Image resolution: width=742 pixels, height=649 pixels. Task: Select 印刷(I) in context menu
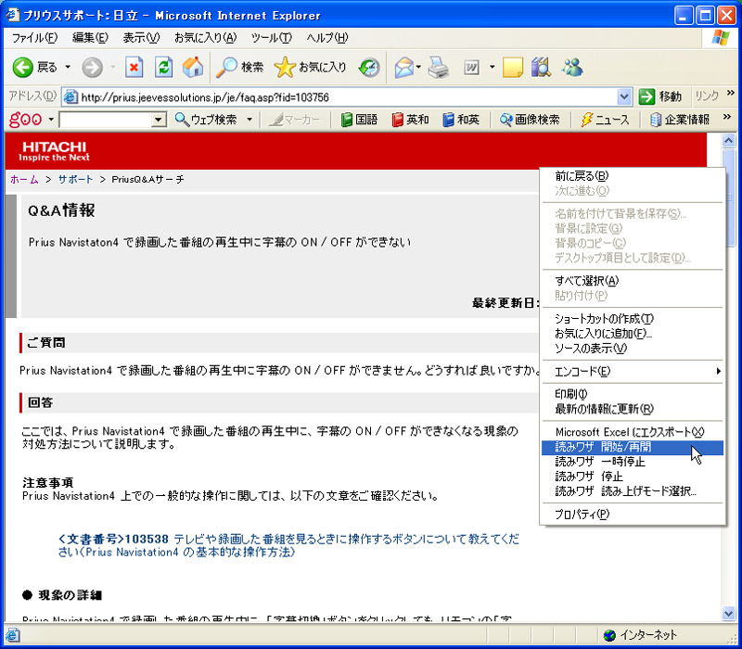click(x=633, y=394)
